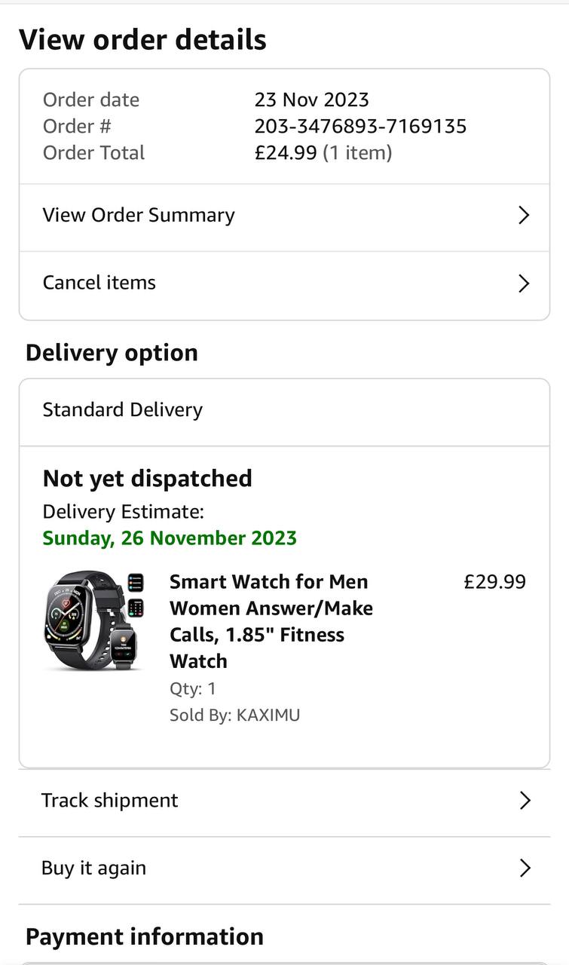Open the Smart Watch for Men product title
Screen dimensions: 569x965
271,621
